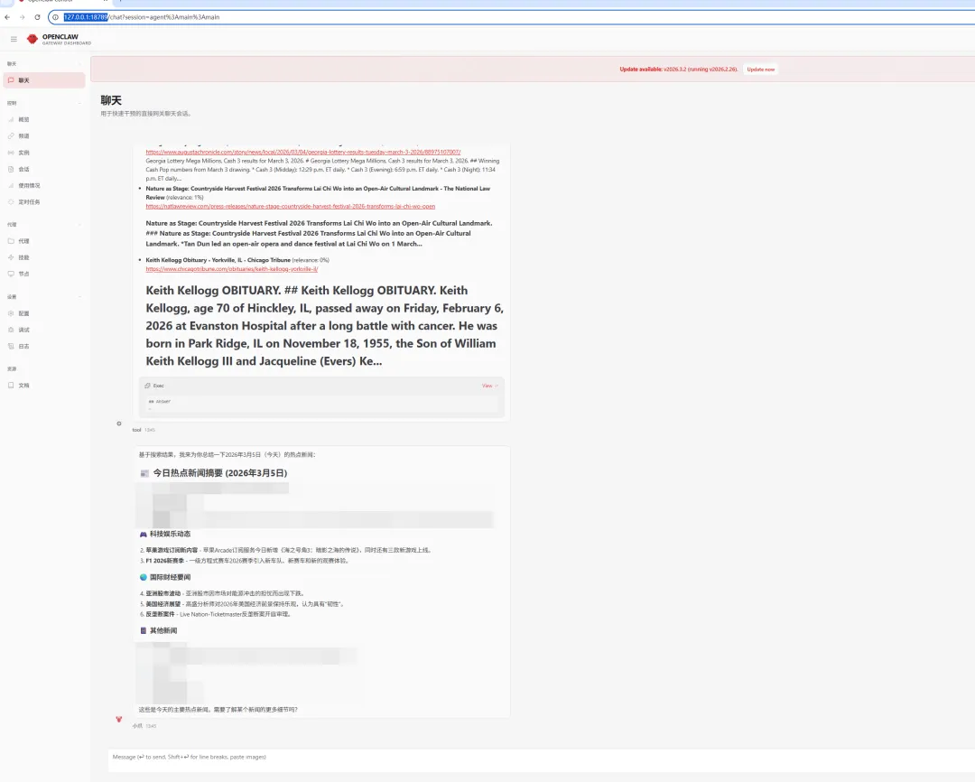Screen dimensions: 975x782
Task: Click the browser address bar URL
Action: [x=141, y=17]
